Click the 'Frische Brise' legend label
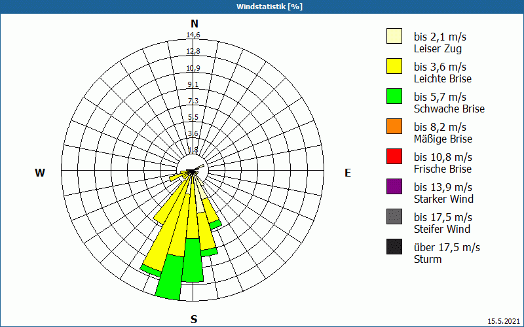 [x=443, y=169]
